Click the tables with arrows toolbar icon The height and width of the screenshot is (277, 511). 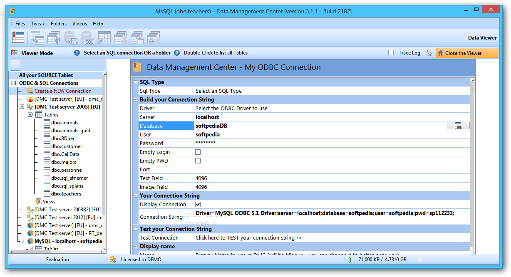[x=137, y=37]
